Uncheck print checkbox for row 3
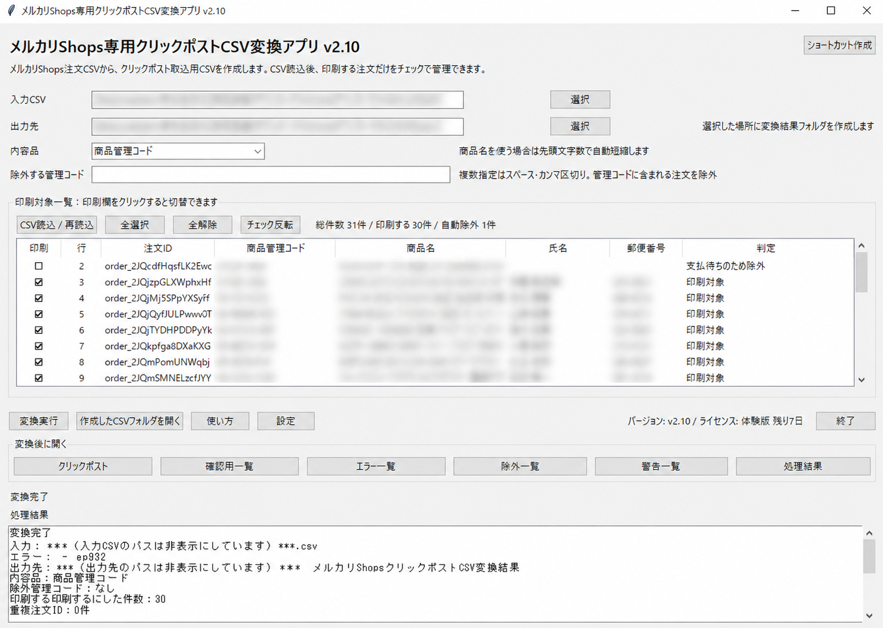This screenshot has height=628, width=883. [39, 282]
